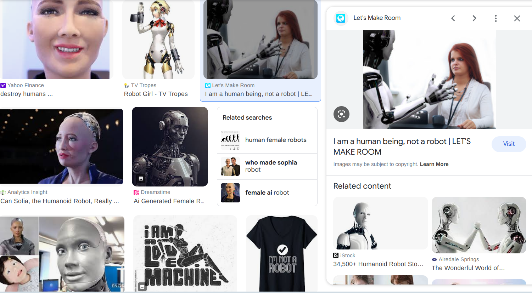This screenshot has height=293, width=532.
Task: Open grey humanoid robot collage thumbnail
Action: (62, 254)
